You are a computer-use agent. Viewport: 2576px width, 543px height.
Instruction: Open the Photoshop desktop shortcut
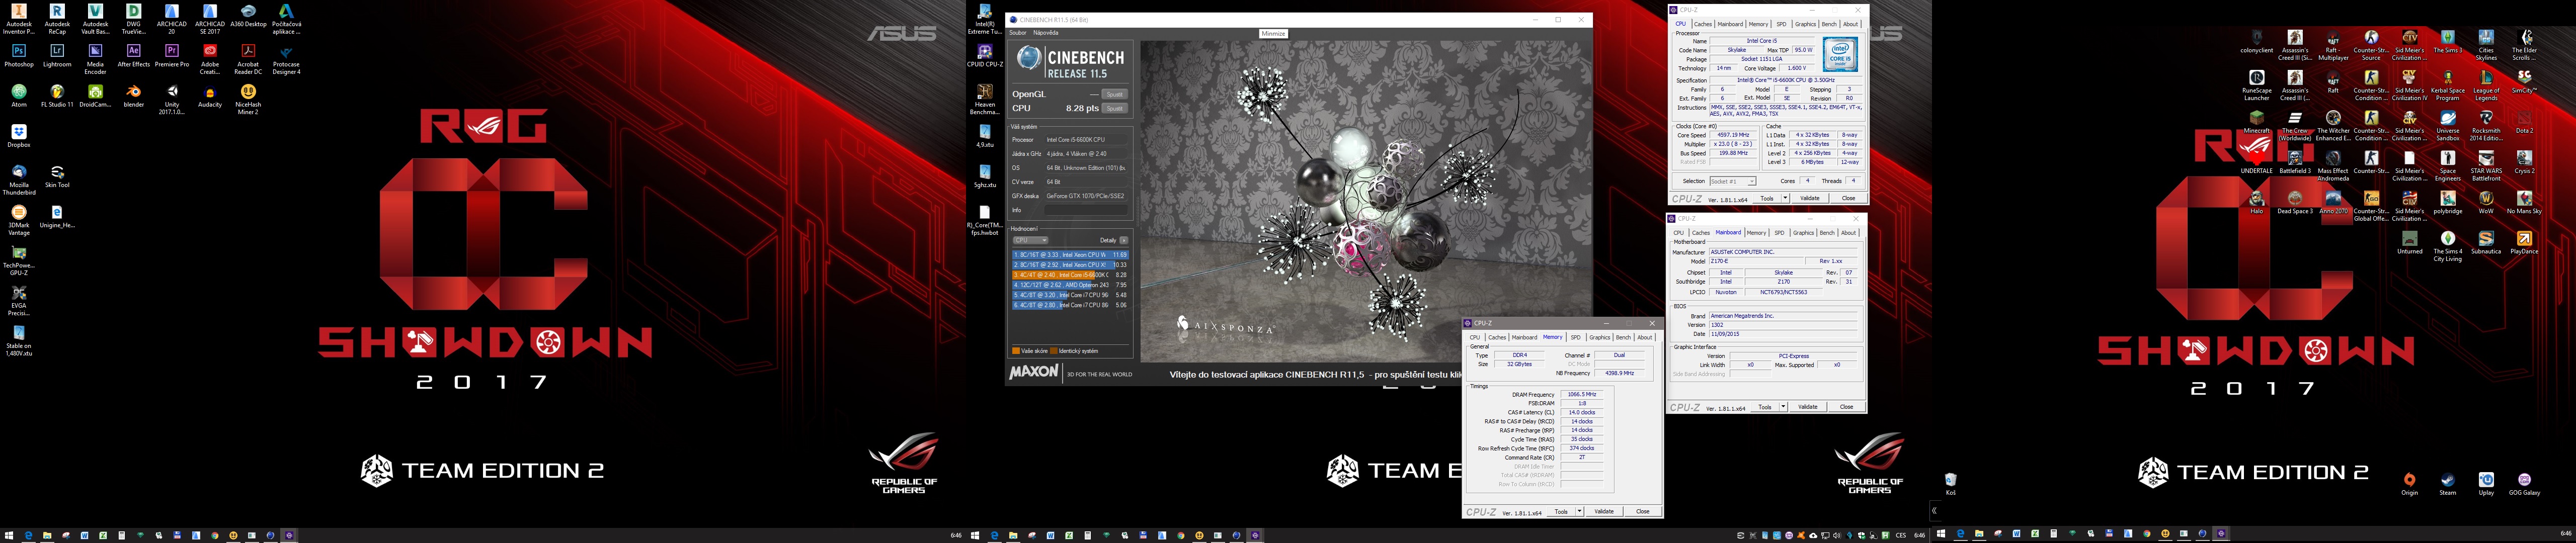point(19,55)
